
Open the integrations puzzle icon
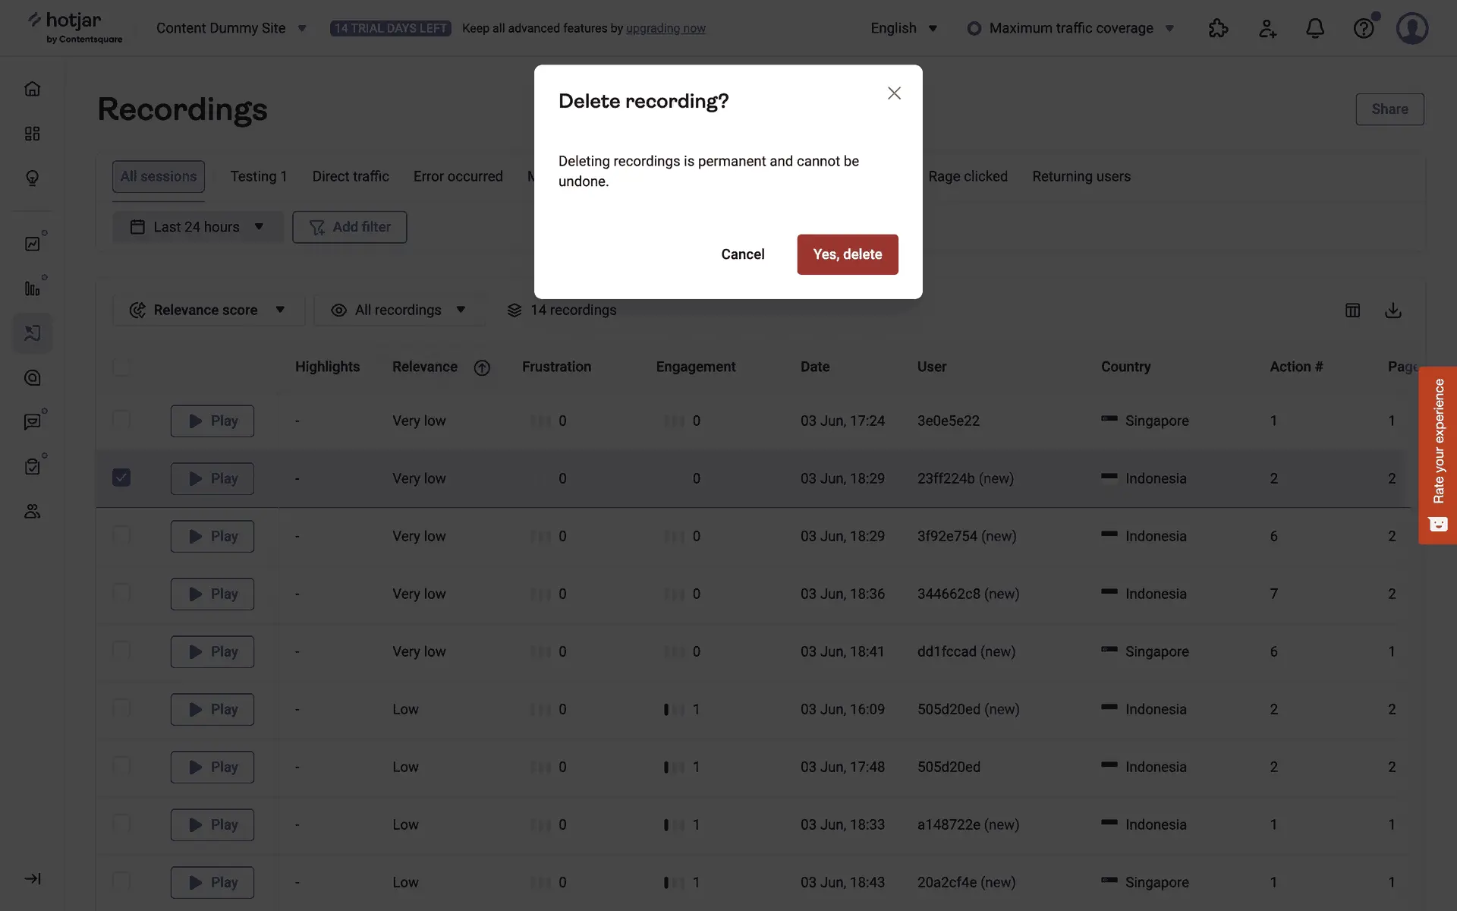tap(1218, 29)
